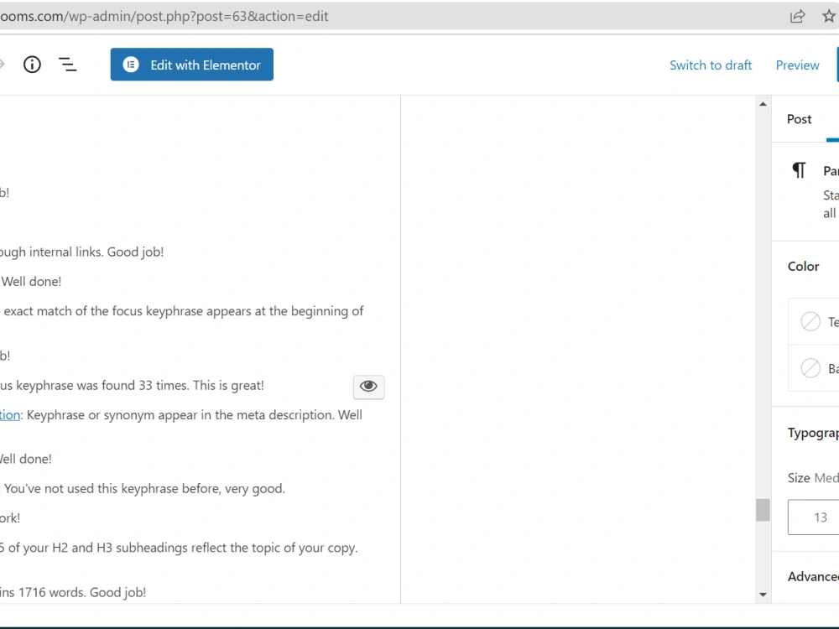Open the block list view icon
Viewport: 839px width, 629px height.
[x=67, y=65]
